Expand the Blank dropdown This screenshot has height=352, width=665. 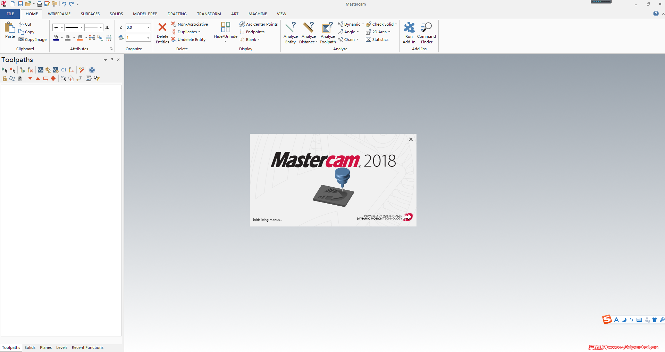[x=259, y=40]
